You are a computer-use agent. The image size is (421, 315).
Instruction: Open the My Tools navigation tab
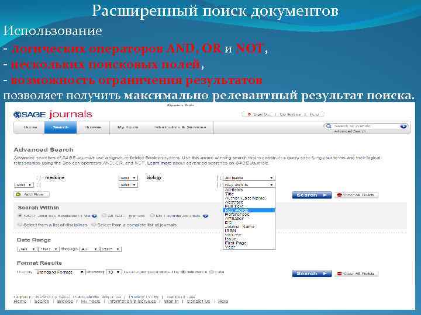pyautogui.click(x=128, y=128)
